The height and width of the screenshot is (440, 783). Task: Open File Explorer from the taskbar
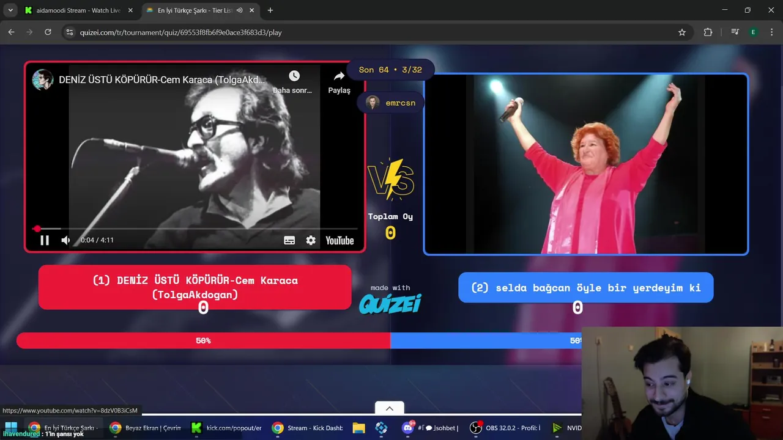tap(358, 428)
